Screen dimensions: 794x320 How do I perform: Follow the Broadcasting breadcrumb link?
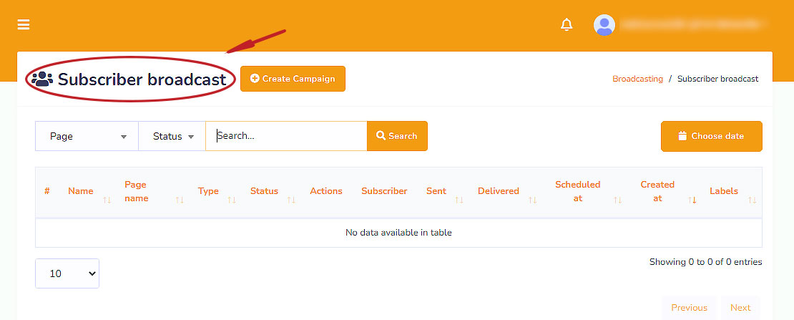(637, 79)
